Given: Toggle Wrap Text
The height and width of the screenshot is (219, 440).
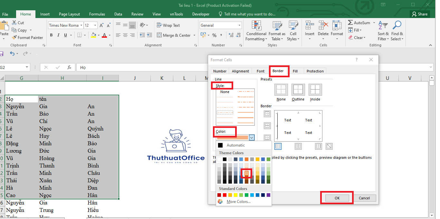Looking at the screenshot, I should click(x=168, y=25).
